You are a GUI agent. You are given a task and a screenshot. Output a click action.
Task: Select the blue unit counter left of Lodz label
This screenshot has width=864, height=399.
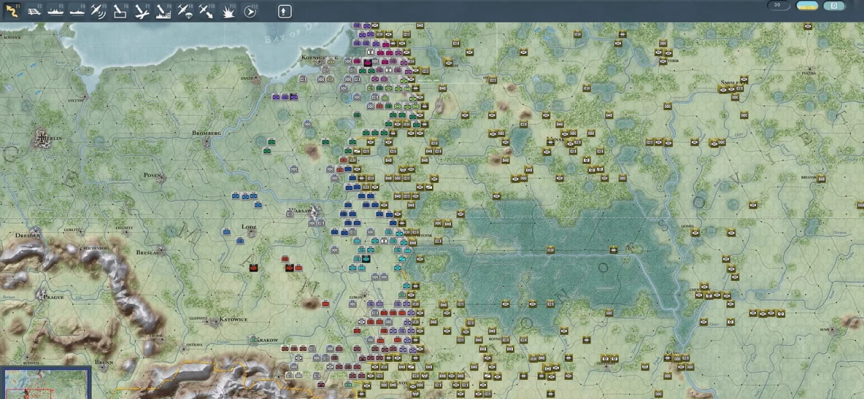227,231
